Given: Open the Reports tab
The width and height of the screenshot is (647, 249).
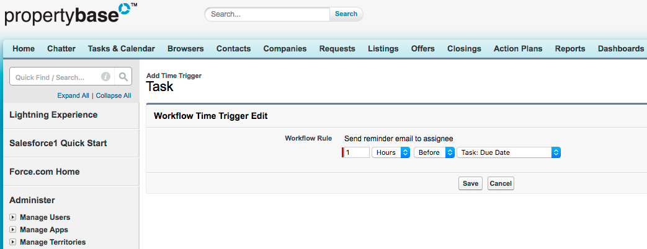Looking at the screenshot, I should (x=570, y=49).
